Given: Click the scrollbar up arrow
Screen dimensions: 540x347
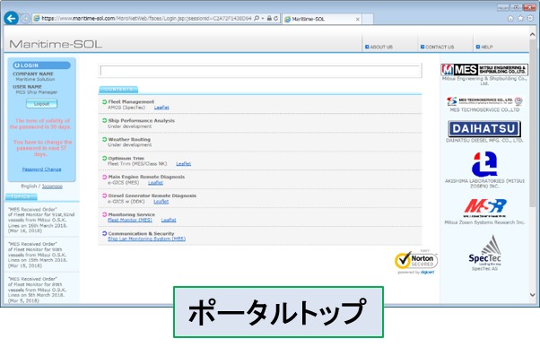Looking at the screenshot, I should pos(533,34).
